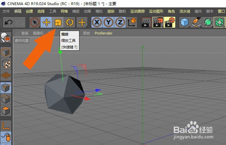Image resolution: width=226 pixels, height=145 pixels.
Task: Switch the coordinate system cube icon
Action: click(x=132, y=22)
